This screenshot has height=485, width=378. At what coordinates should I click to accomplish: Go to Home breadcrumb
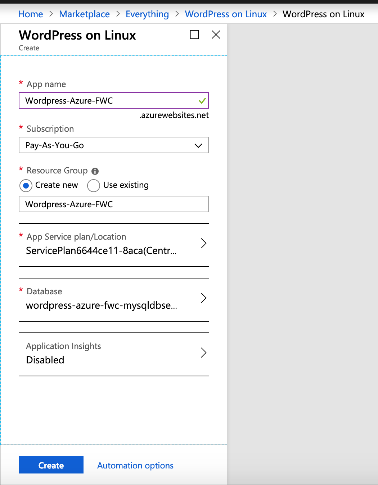tap(31, 14)
